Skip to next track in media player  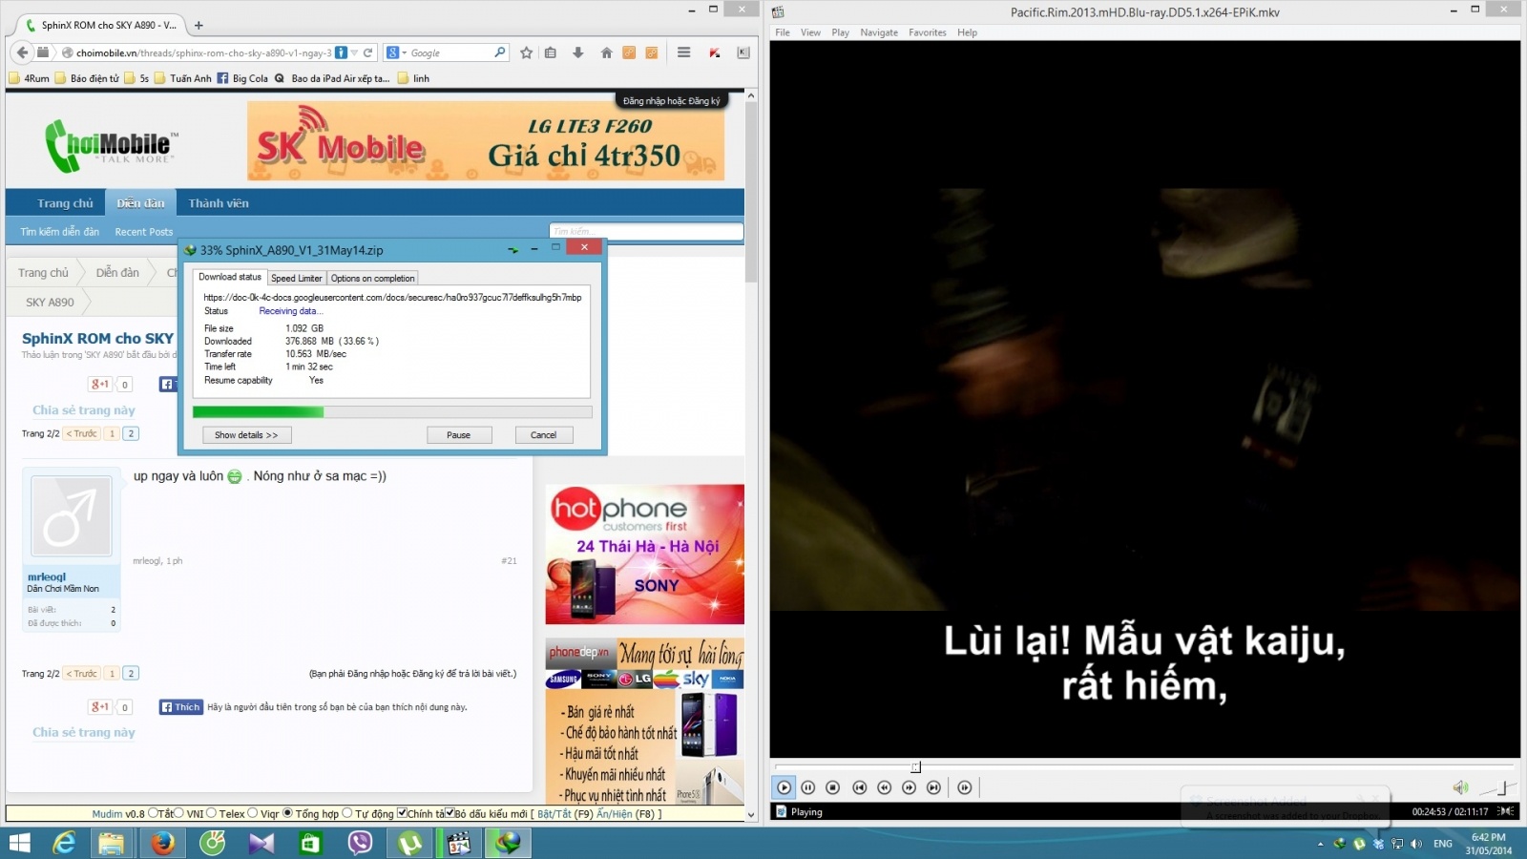[x=933, y=787]
